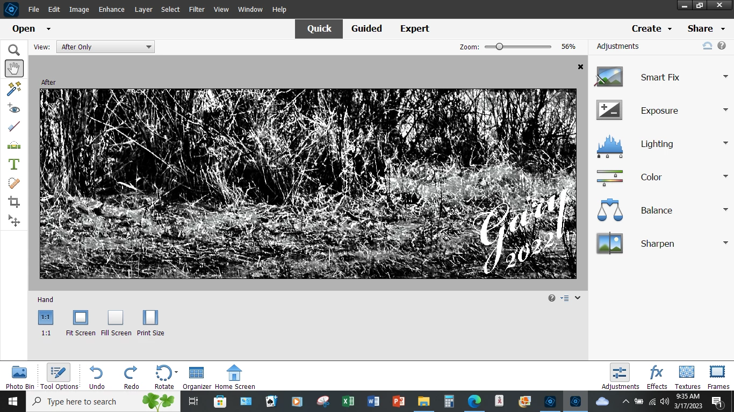The height and width of the screenshot is (412, 734).
Task: Redo the last action
Action: pyautogui.click(x=131, y=376)
